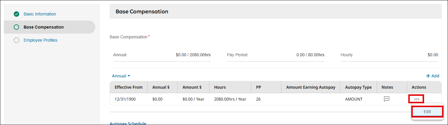Open the notes comment icon in the row

pyautogui.click(x=386, y=99)
